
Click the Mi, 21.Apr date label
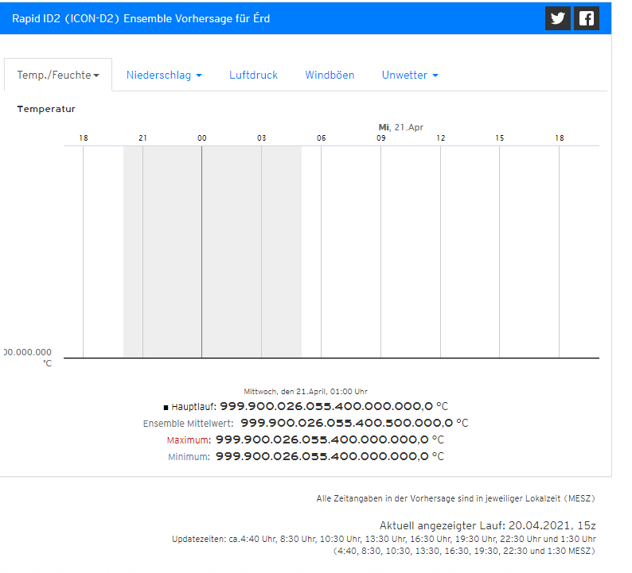(400, 127)
